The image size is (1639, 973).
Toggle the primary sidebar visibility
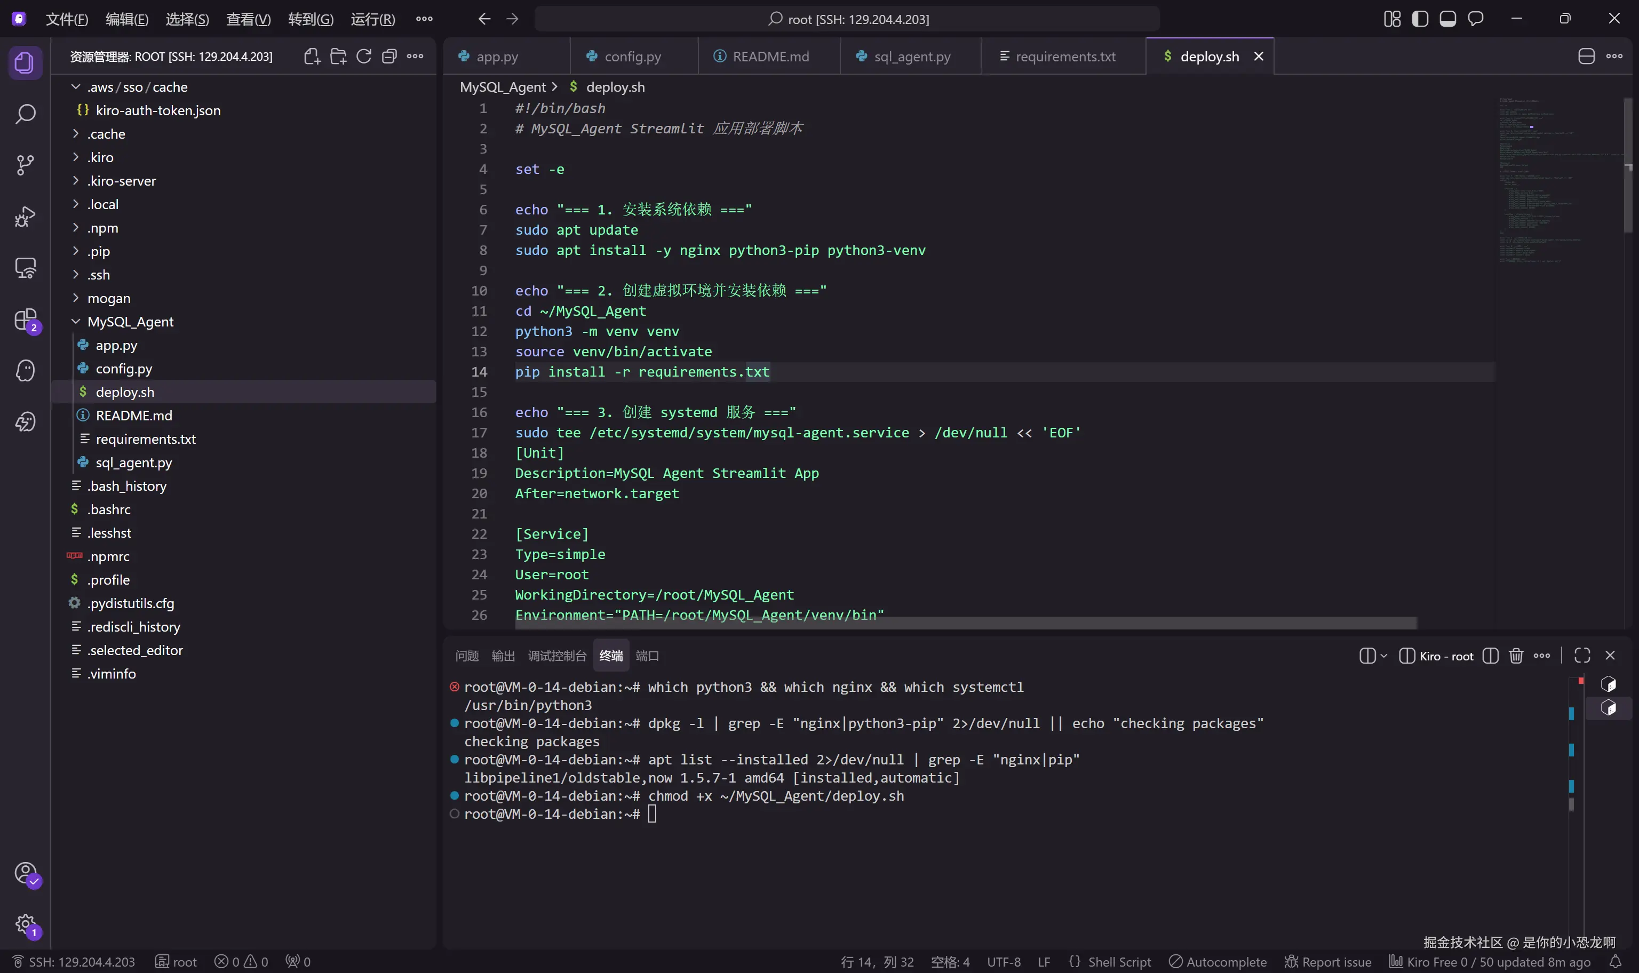1420,19
